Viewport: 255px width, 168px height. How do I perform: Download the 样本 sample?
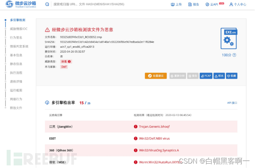[219, 76]
